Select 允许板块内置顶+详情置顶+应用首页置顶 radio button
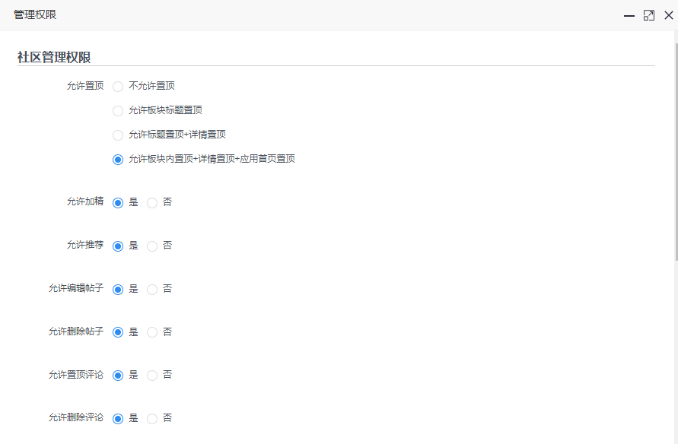 pos(118,160)
